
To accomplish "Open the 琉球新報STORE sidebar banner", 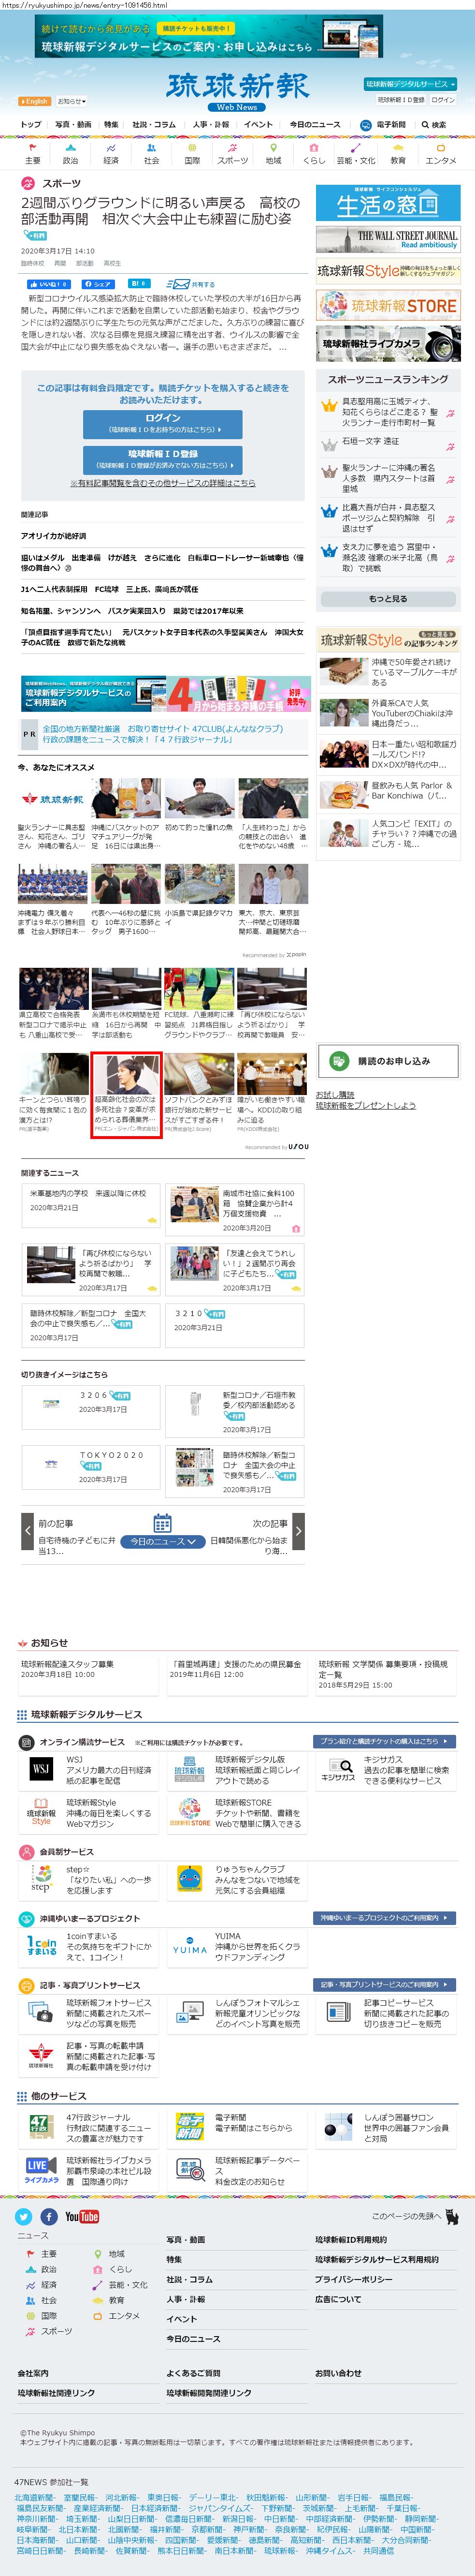I will pyautogui.click(x=388, y=305).
